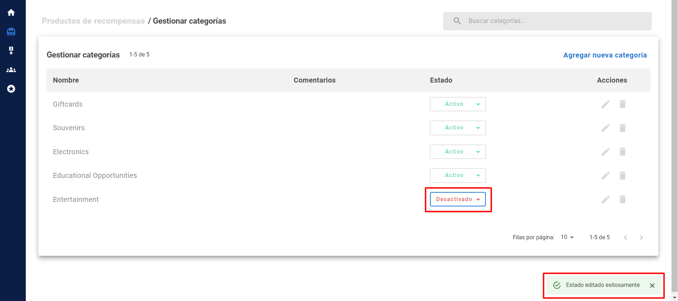Image resolution: width=678 pixels, height=301 pixels.
Task: Open the home icon in sidebar
Action: tap(11, 13)
